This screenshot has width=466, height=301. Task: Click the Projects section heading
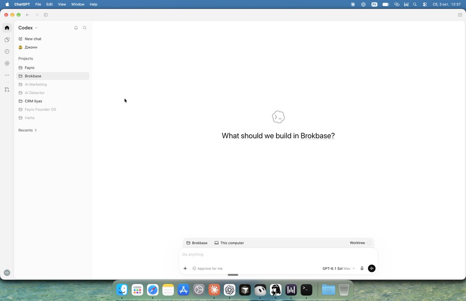click(26, 59)
